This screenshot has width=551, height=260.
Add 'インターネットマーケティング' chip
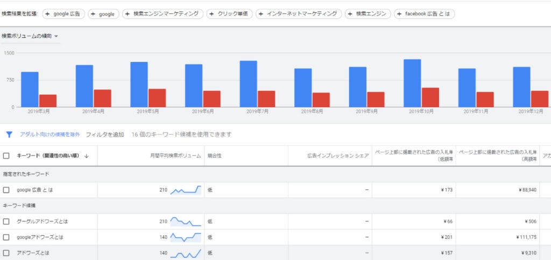(x=299, y=14)
